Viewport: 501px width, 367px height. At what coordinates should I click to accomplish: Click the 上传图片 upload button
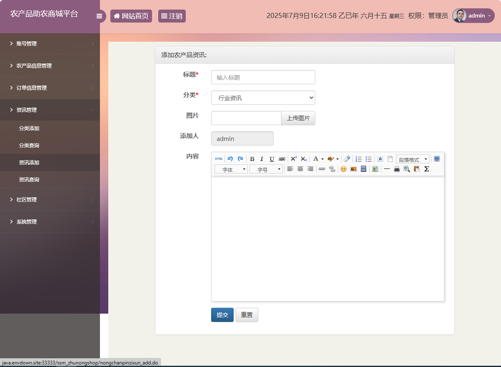[x=298, y=118]
